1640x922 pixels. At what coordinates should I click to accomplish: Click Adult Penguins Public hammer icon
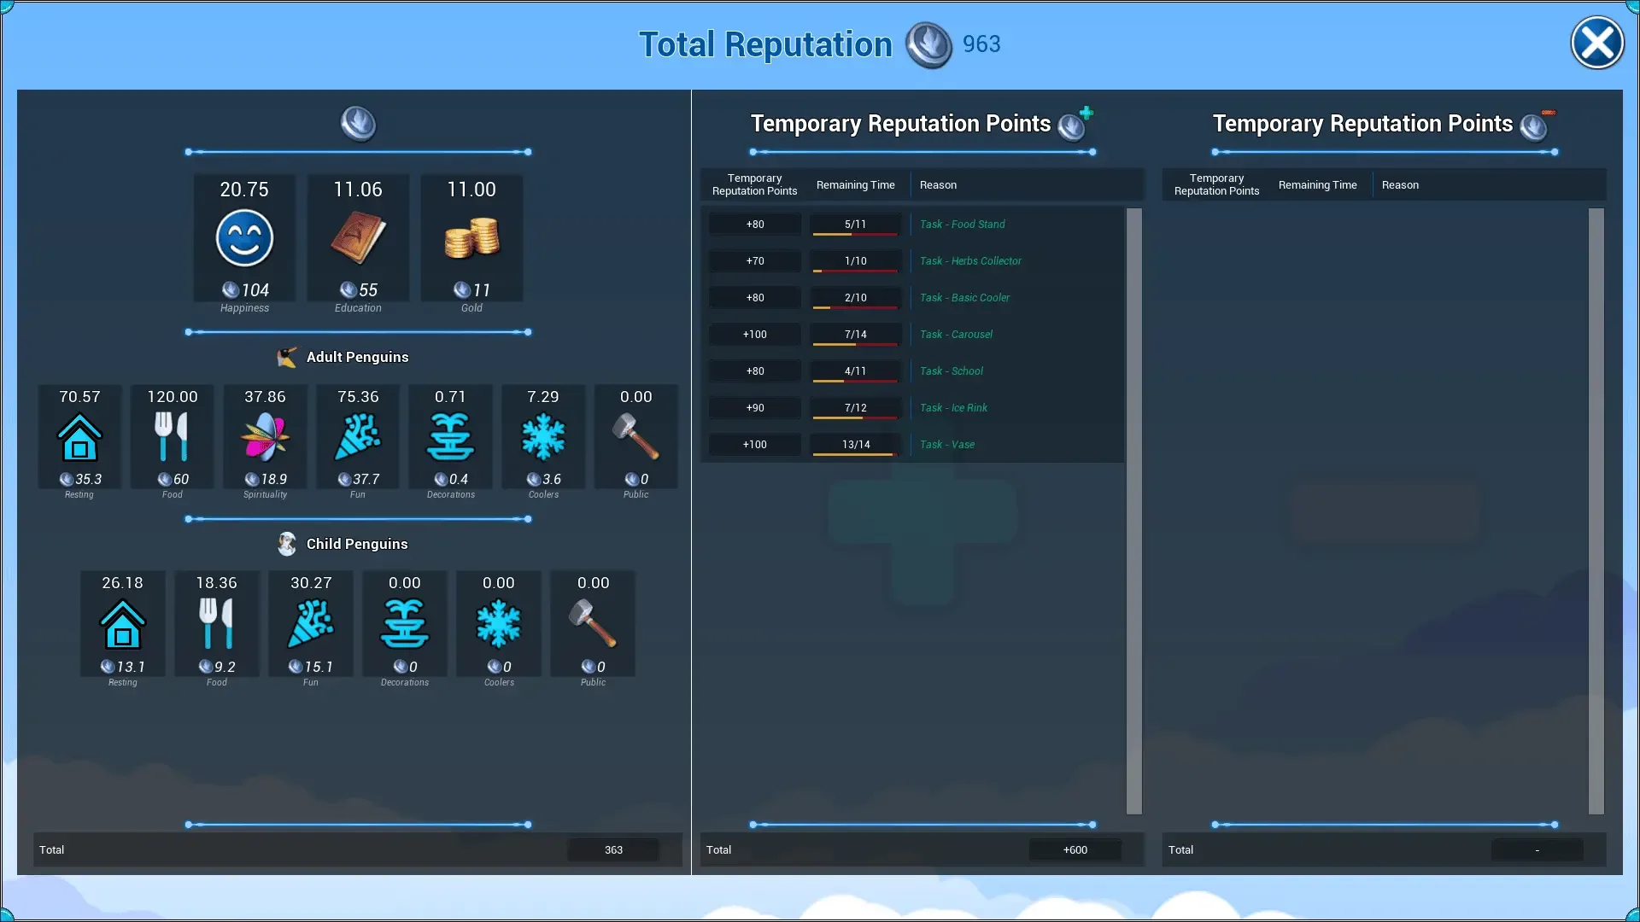(x=635, y=437)
